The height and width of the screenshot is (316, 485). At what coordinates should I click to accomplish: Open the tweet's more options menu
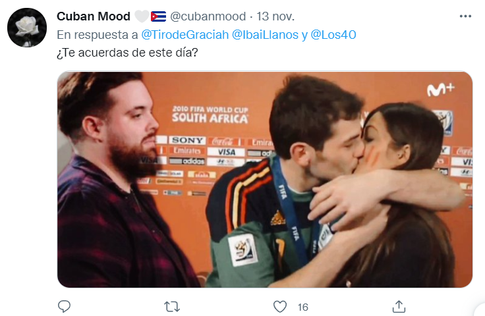tap(465, 16)
